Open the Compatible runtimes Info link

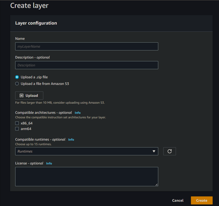[71, 139]
